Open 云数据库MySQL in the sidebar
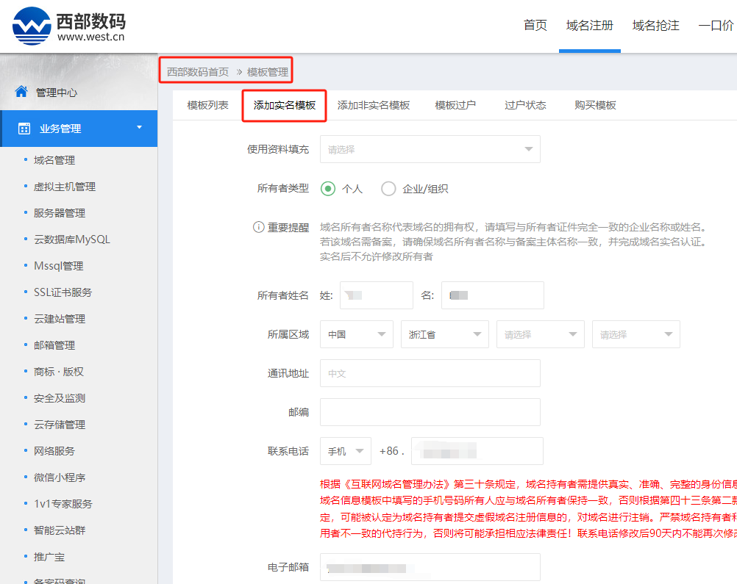737x584 pixels. tap(72, 239)
